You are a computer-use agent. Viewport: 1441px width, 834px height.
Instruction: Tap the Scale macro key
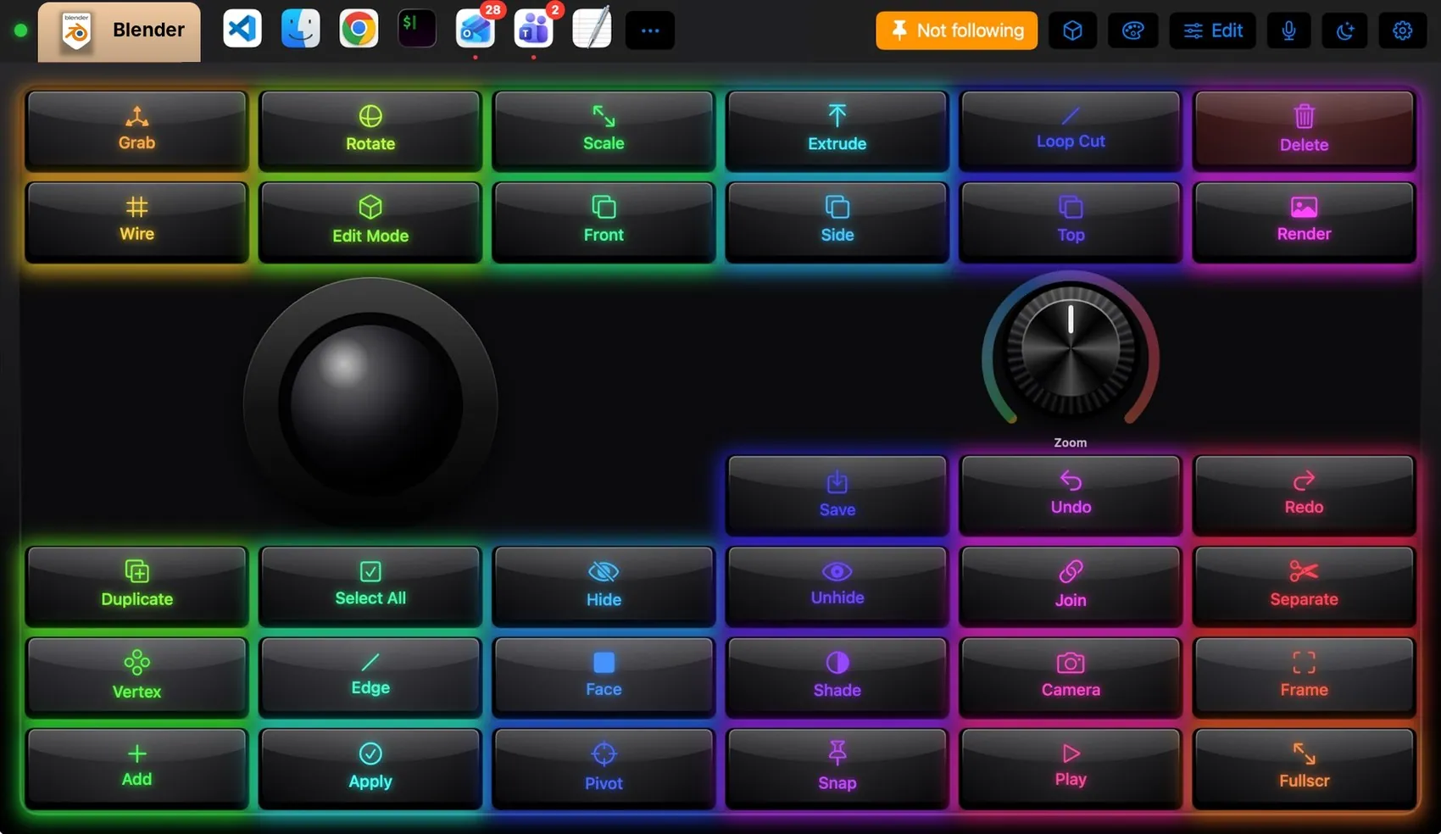point(604,131)
